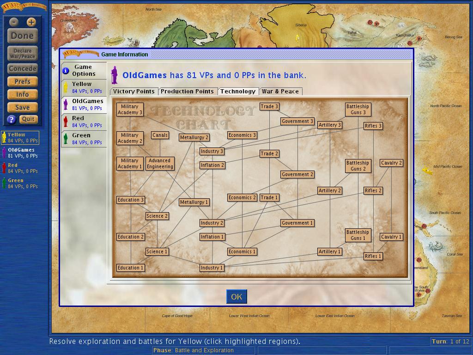Click Military Academy 1 technology box

130,164
